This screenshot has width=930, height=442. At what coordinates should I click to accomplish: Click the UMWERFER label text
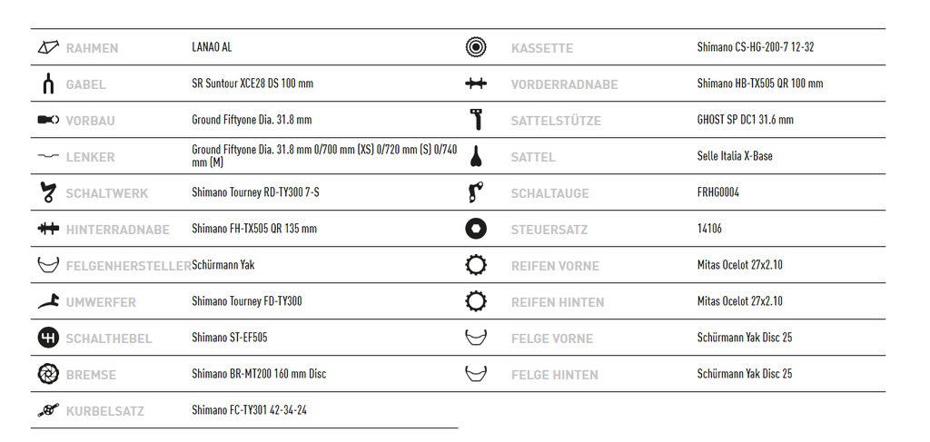point(101,303)
